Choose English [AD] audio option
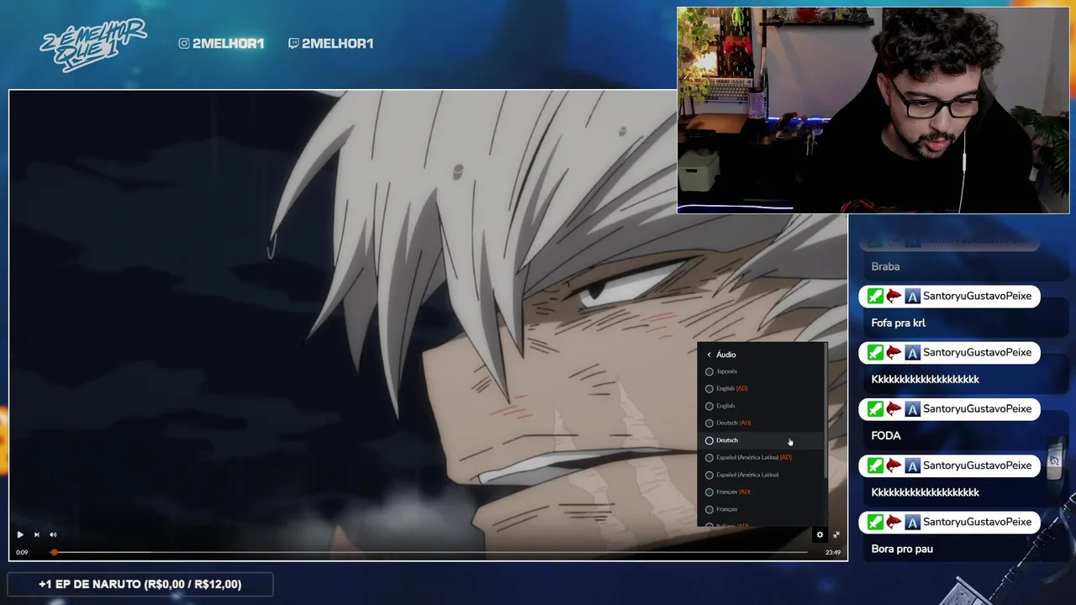Viewport: 1076px width, 605px height. click(762, 388)
